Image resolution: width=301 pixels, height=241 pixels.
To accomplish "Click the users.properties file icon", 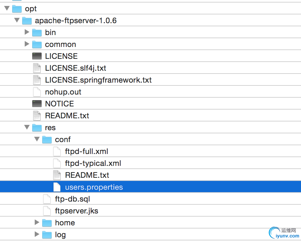I will click(57, 187).
